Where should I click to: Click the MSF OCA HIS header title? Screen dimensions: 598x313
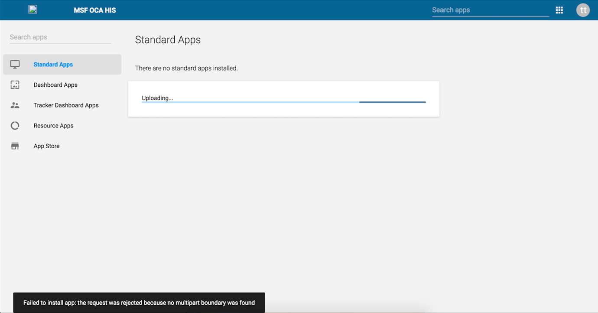coord(95,10)
